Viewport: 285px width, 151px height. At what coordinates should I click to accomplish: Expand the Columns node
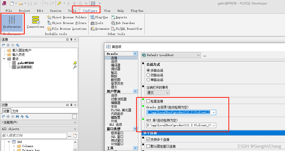pyautogui.click(x=14, y=146)
